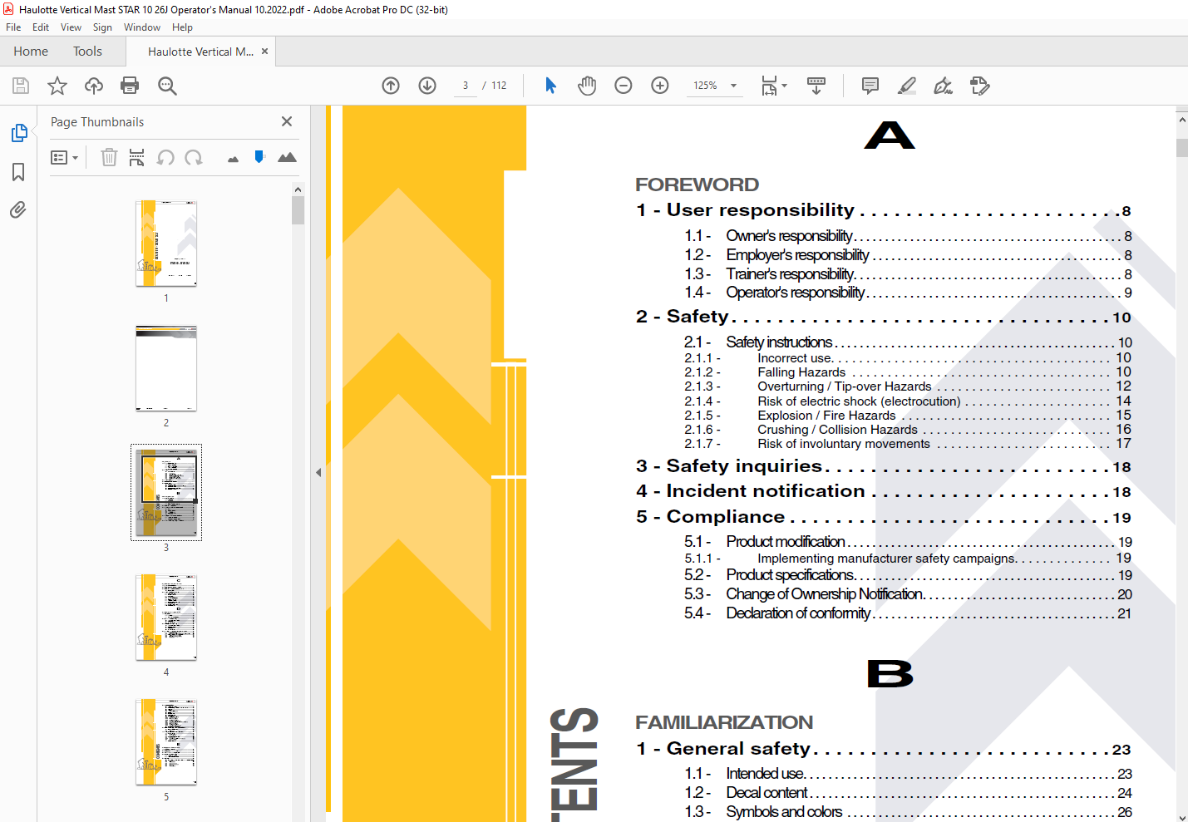Click the insert pages icon in thumbnails
Viewport: 1188px width, 822px height.
137,157
